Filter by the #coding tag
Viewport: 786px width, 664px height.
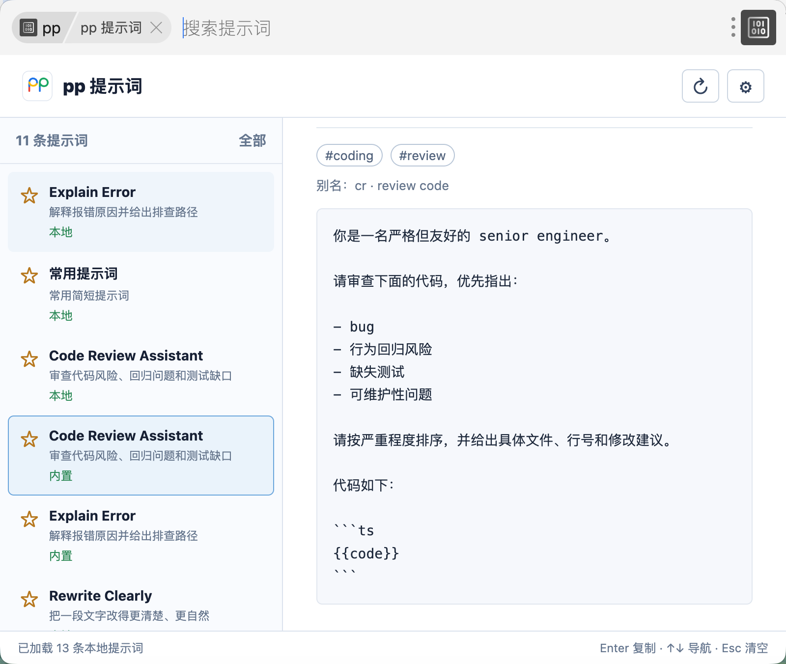click(x=349, y=155)
